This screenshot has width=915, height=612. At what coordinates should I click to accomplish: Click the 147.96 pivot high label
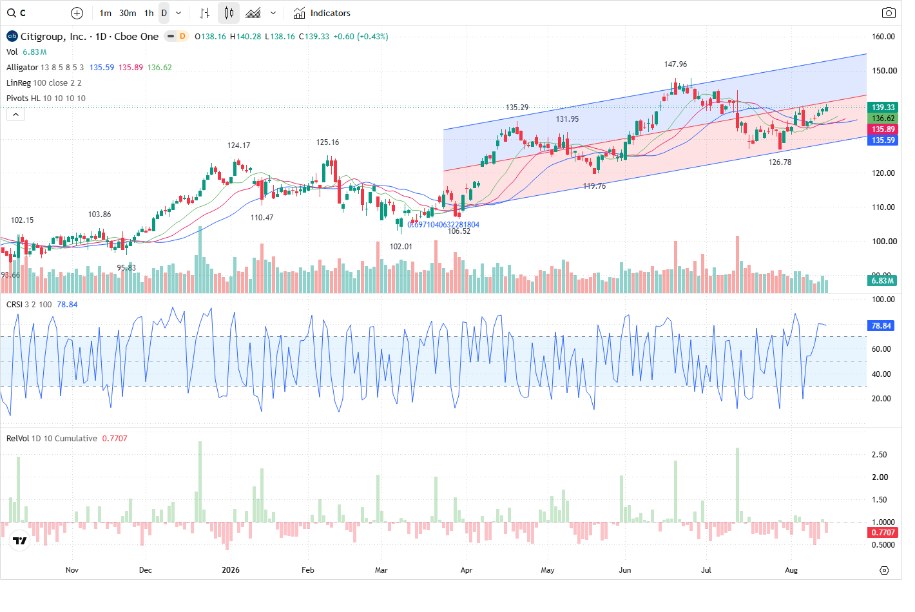[x=675, y=64]
